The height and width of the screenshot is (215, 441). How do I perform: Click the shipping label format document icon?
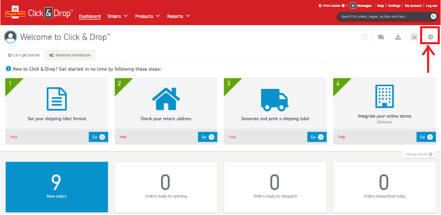tap(57, 99)
